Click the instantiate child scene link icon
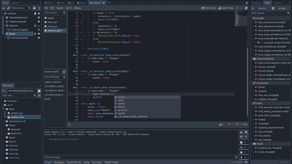The image size is (292, 164). pos(8,8)
